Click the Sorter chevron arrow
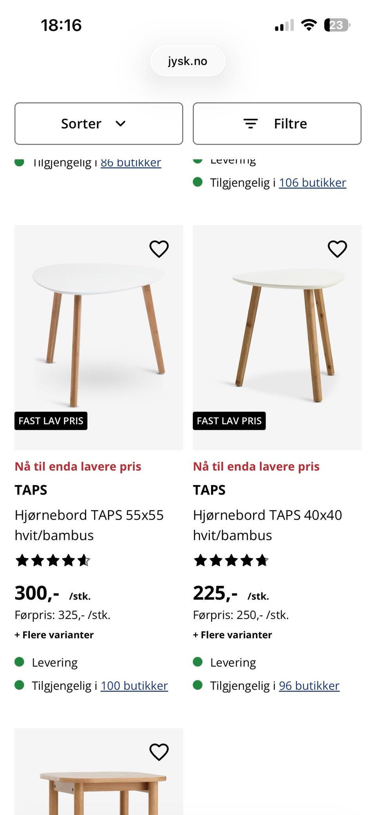 pyautogui.click(x=121, y=124)
